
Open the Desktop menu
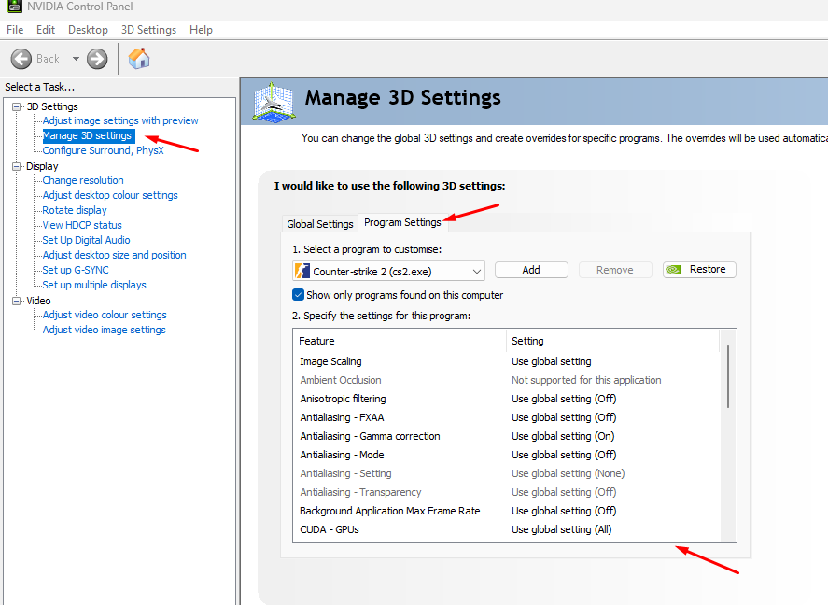pos(88,30)
